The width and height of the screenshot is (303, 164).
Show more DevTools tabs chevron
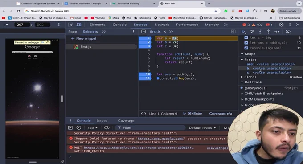(226, 25)
